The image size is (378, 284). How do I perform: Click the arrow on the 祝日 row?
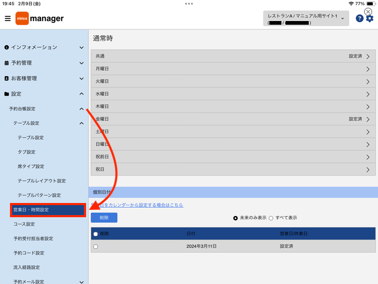click(368, 169)
